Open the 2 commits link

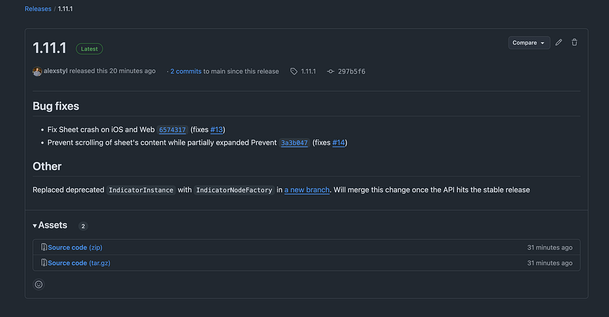tap(186, 71)
